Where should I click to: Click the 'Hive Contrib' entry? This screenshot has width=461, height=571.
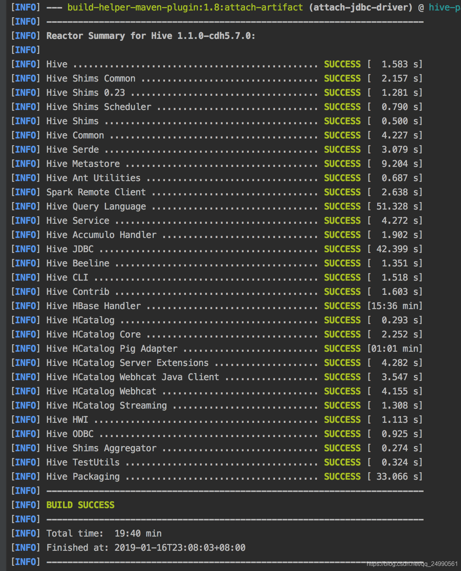(x=78, y=292)
